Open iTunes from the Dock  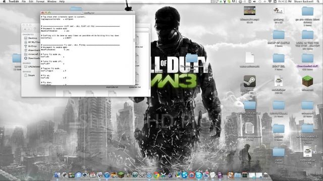click(106, 175)
